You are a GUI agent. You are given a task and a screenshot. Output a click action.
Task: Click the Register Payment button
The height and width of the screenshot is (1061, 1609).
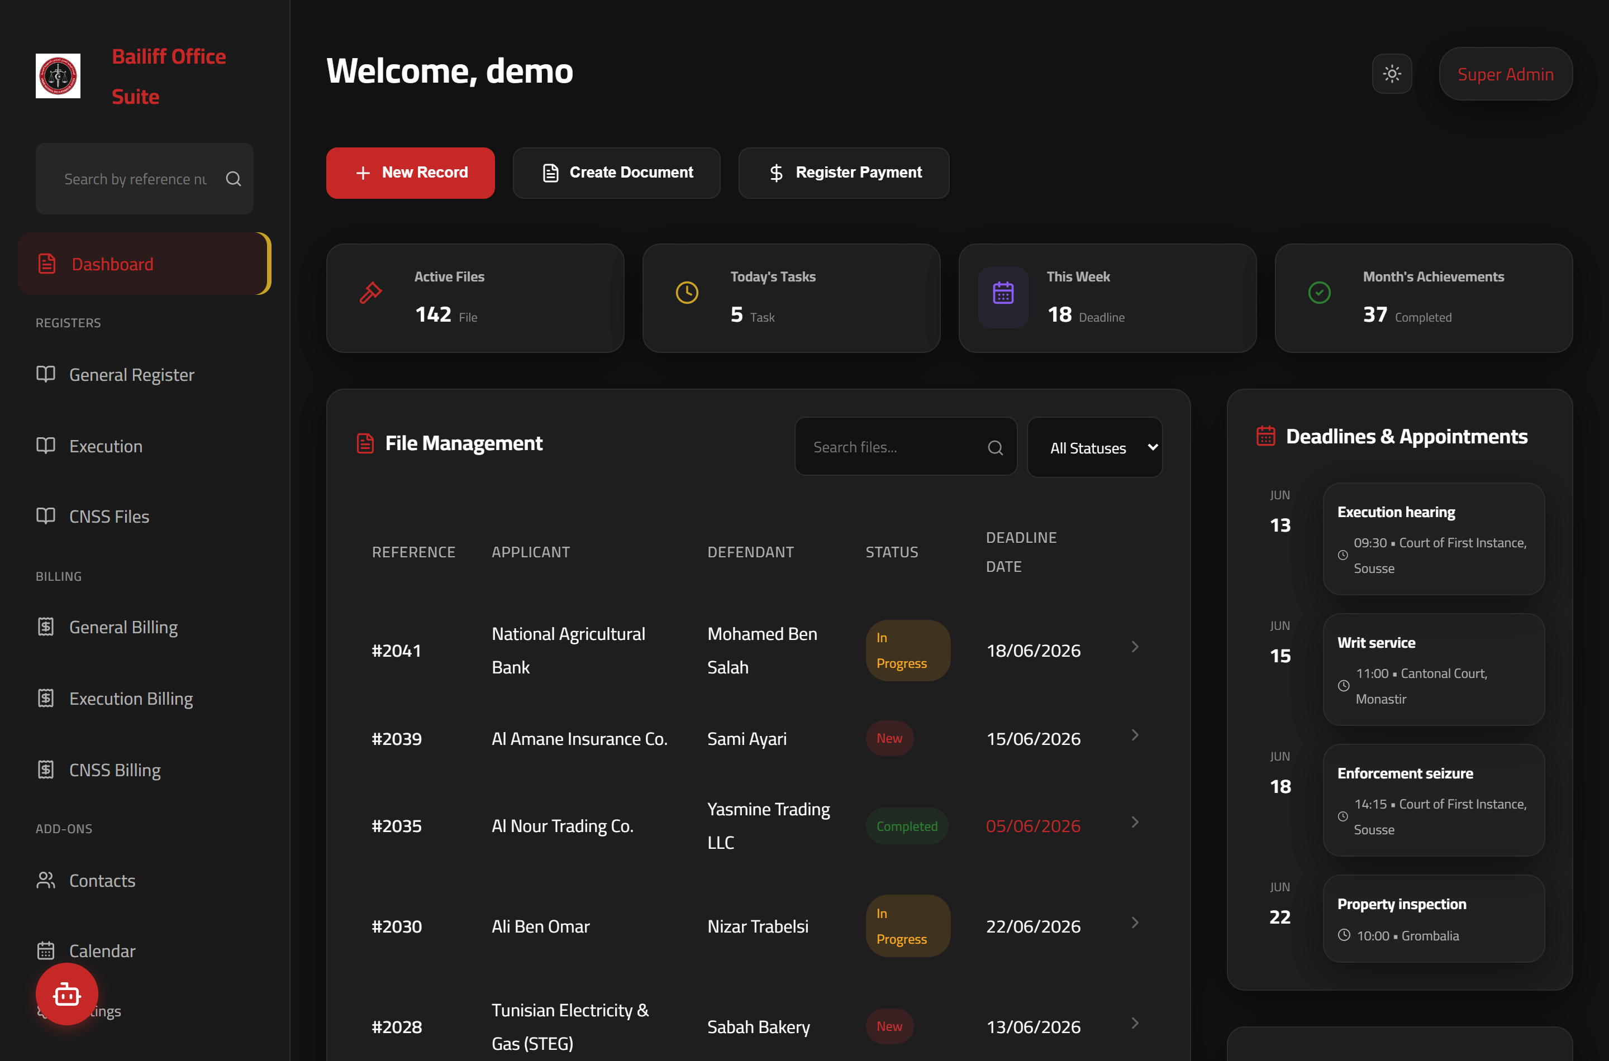(x=844, y=173)
